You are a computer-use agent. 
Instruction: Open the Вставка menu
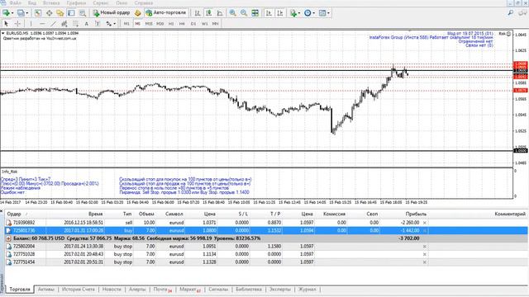[51, 2]
